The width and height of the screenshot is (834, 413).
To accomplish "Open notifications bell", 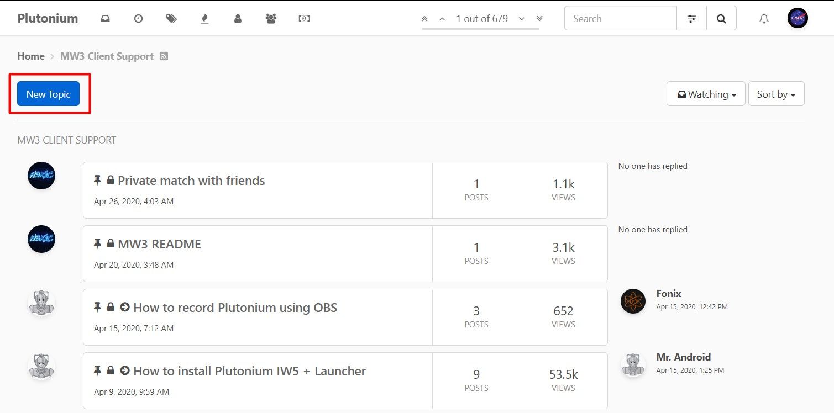I will click(764, 19).
